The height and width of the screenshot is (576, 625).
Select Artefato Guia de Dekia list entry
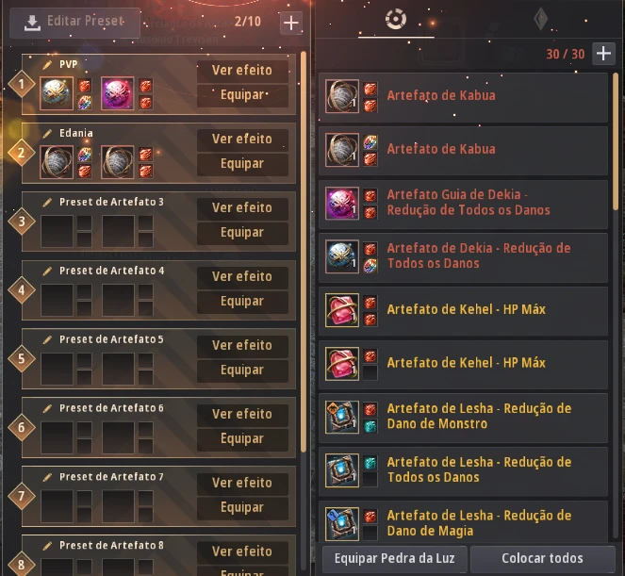click(463, 204)
